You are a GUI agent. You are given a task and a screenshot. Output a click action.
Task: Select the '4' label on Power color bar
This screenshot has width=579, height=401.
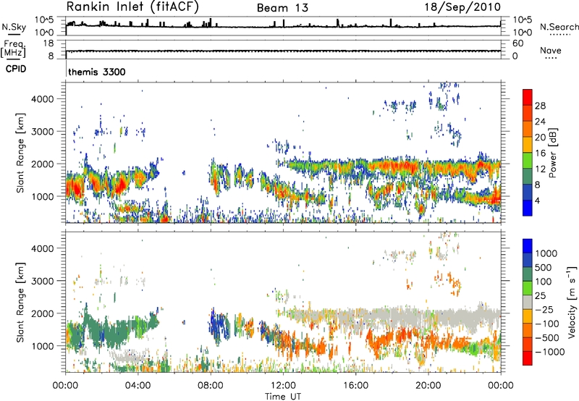(538, 200)
